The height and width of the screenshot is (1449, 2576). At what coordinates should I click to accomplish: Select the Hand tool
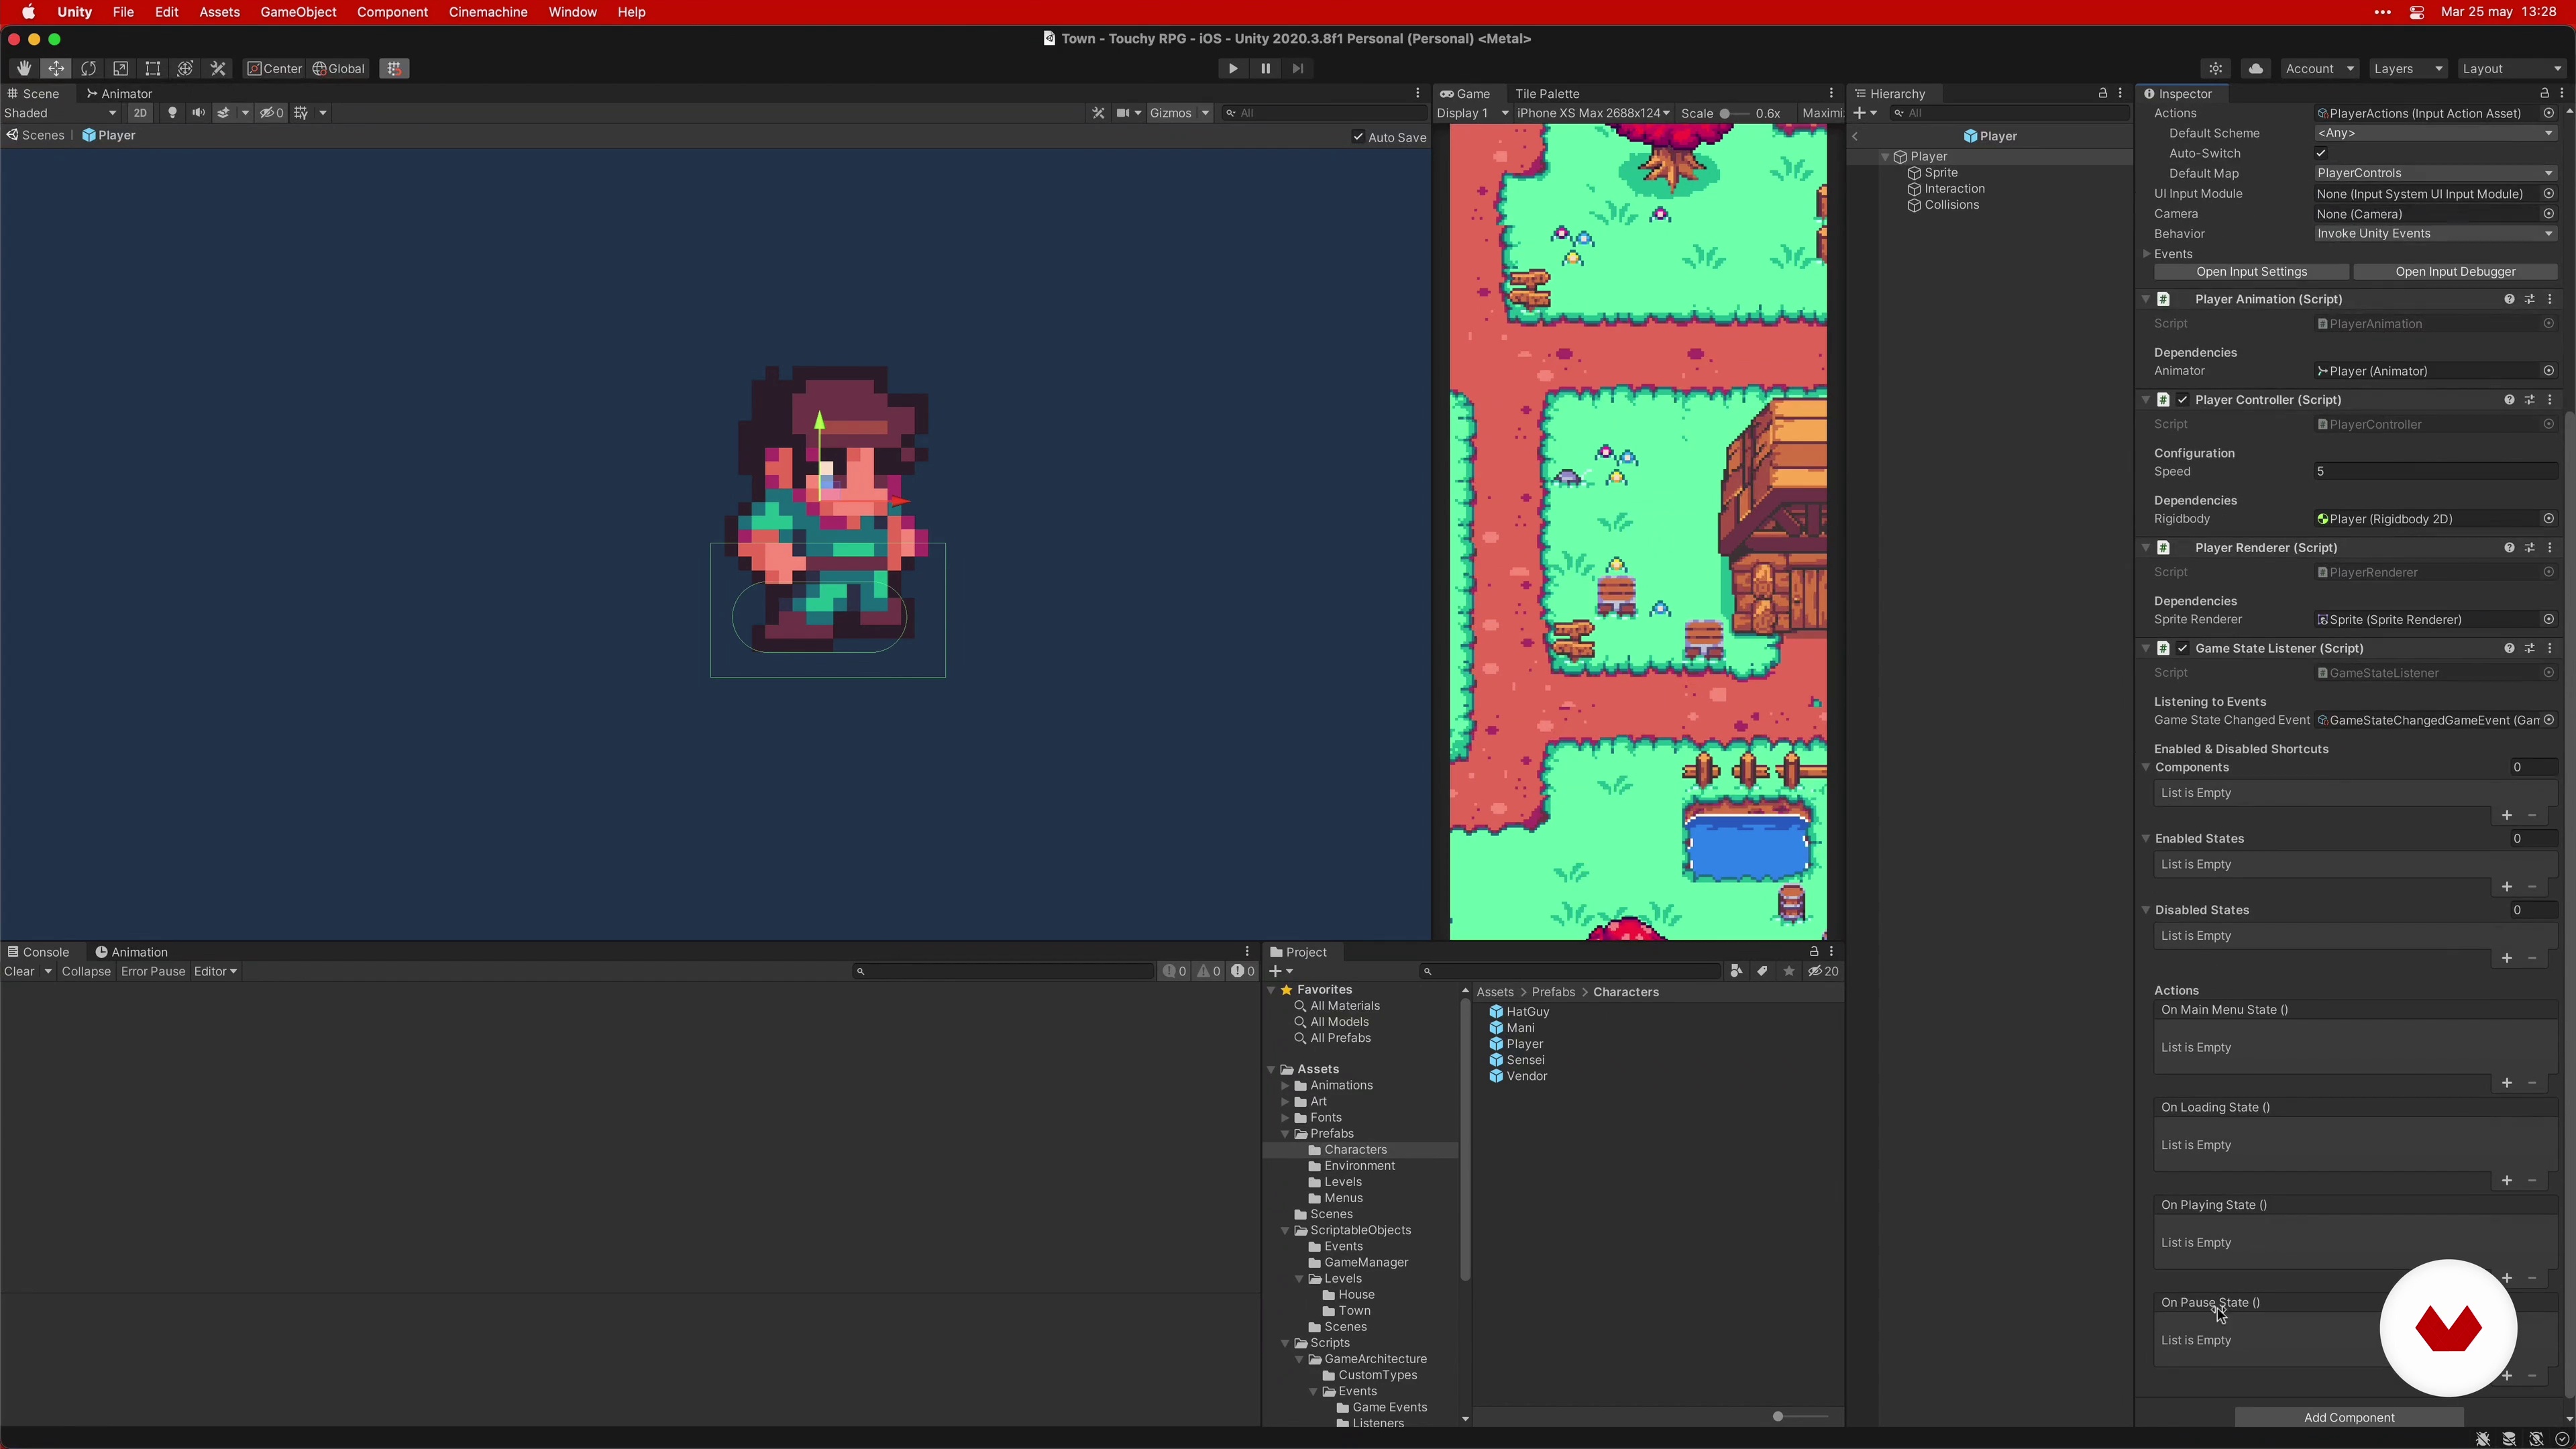click(23, 69)
